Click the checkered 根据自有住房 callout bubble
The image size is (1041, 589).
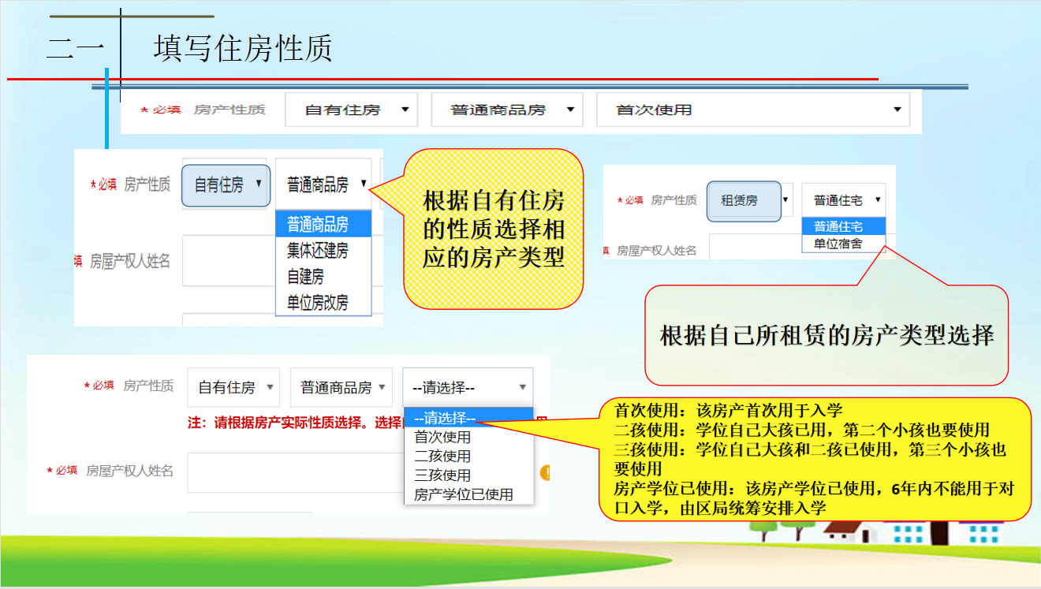494,229
